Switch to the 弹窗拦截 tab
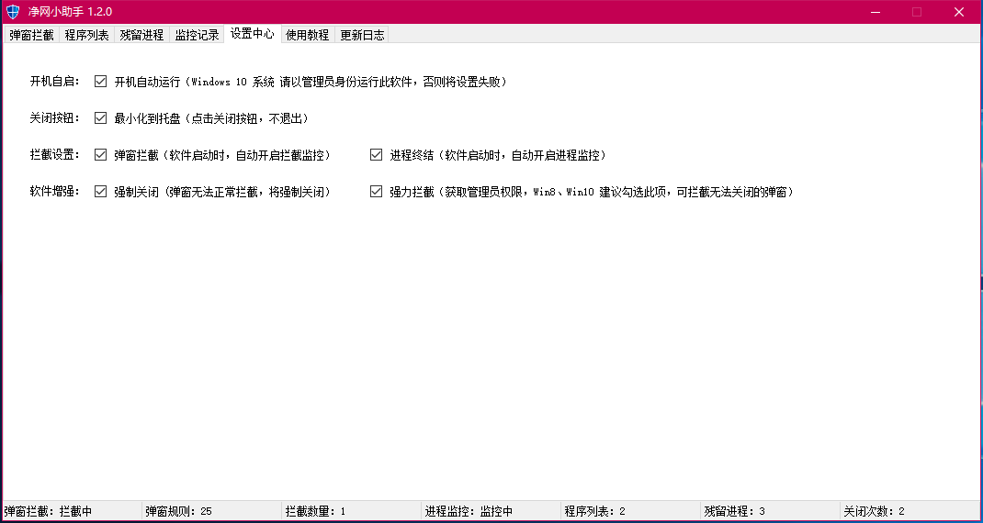 click(31, 35)
